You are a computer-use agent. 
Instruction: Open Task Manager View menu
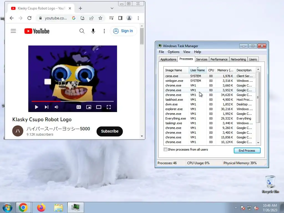point(187,52)
